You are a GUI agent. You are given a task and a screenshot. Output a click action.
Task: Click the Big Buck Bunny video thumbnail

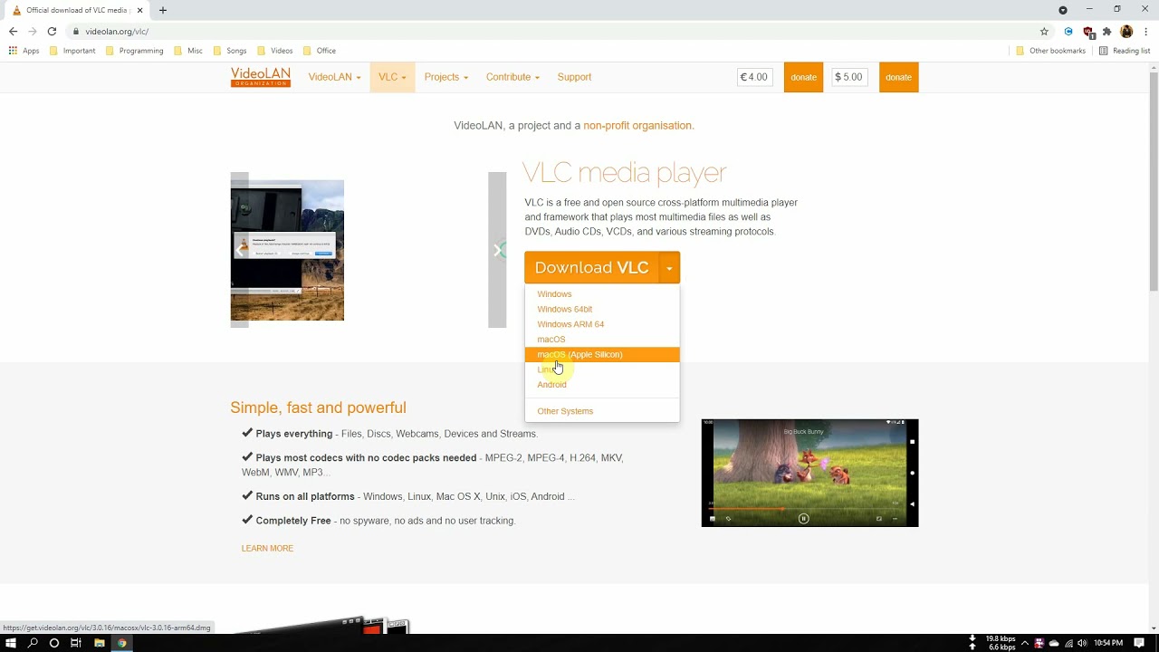coord(809,473)
